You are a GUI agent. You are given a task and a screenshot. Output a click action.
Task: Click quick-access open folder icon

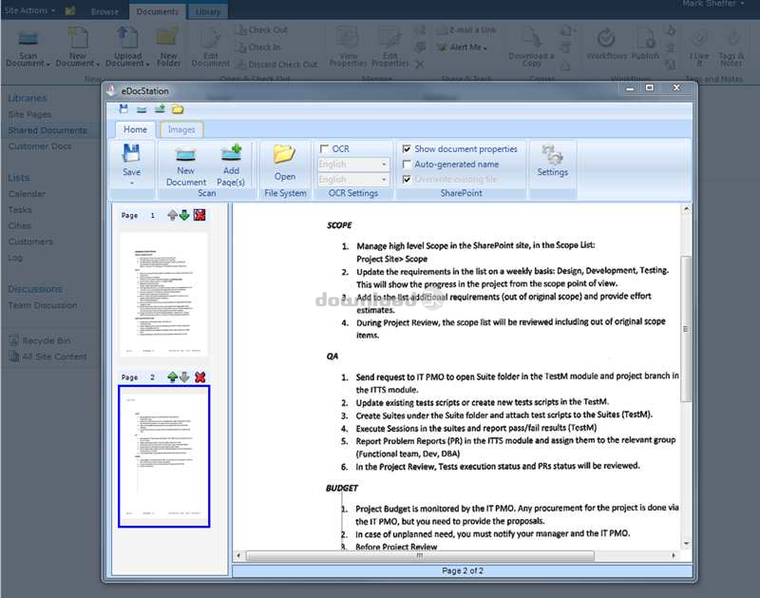[x=178, y=109]
